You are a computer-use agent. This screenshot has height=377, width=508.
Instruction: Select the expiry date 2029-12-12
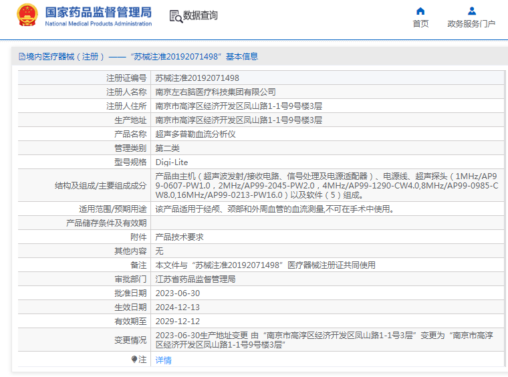click(178, 322)
